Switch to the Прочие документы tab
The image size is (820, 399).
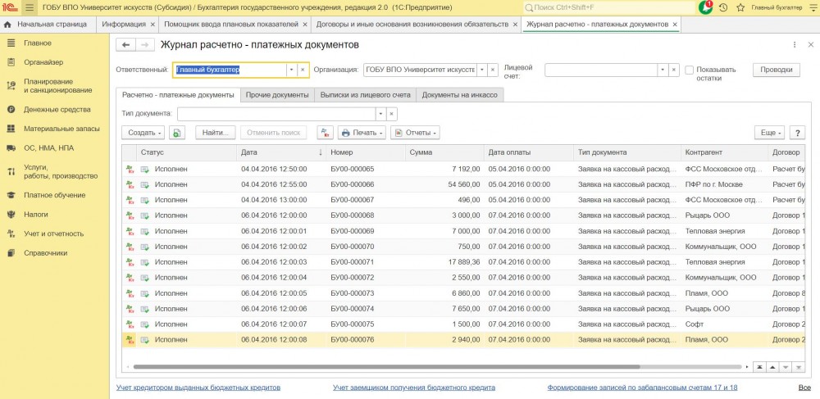coord(278,95)
